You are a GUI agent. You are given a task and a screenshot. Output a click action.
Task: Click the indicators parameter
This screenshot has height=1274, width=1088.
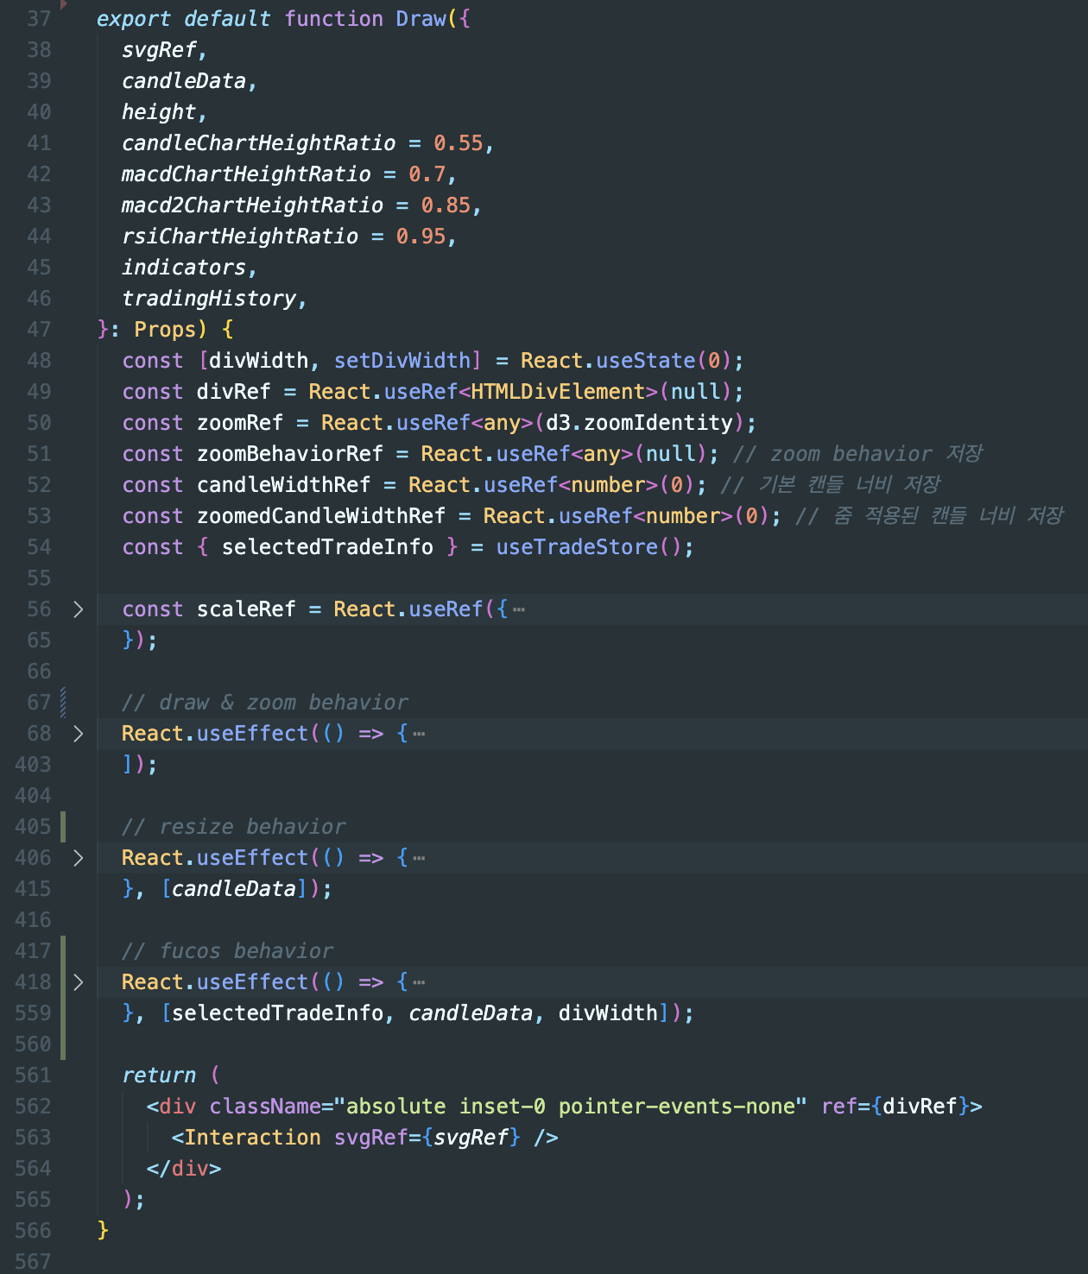(x=184, y=268)
